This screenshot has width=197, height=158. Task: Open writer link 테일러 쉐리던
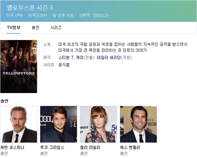click(109, 57)
